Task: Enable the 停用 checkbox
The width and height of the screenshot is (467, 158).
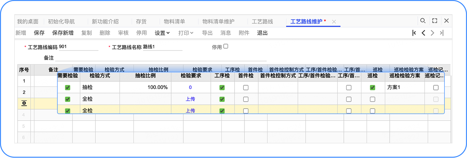Action: (x=226, y=46)
